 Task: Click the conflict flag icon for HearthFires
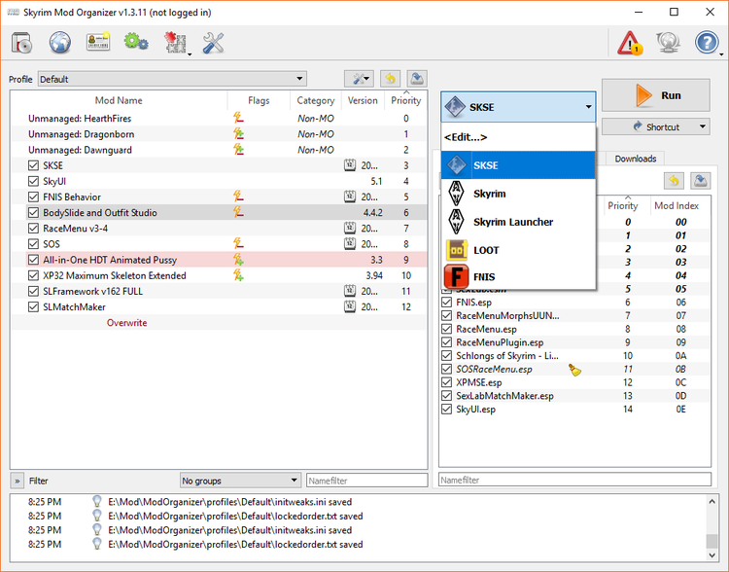[238, 118]
